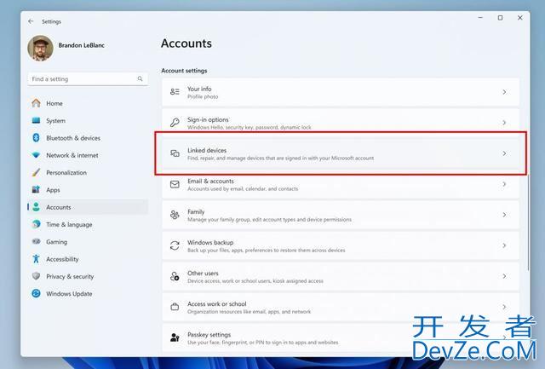This screenshot has width=545, height=369.
Task: Select Windows Update label in sidebar
Action: click(x=69, y=294)
